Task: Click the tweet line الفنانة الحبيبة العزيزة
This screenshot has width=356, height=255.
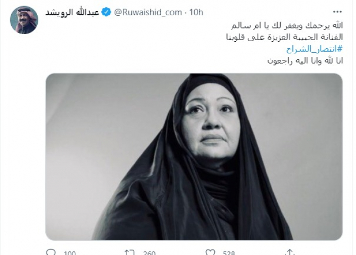Action: click(x=284, y=37)
